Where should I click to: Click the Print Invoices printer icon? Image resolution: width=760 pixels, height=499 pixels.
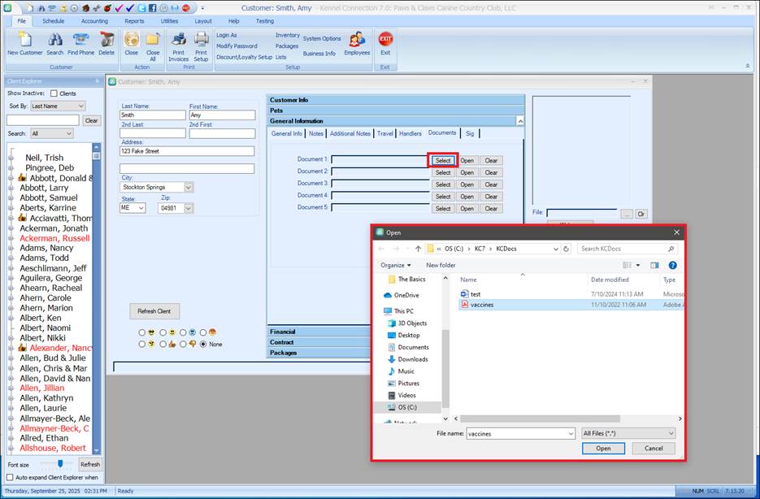coord(178,40)
